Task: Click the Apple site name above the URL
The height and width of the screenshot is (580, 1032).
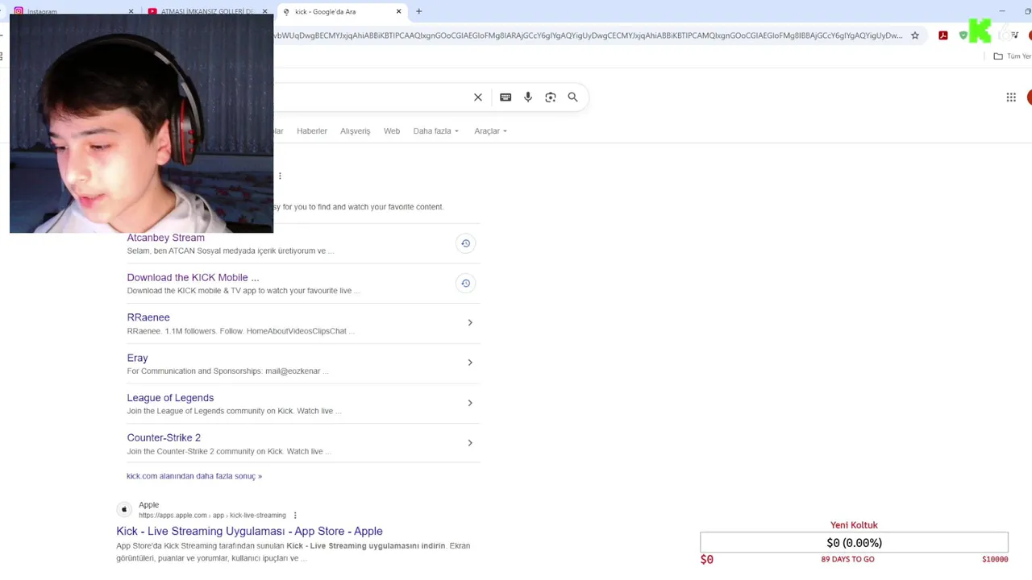Action: point(148,505)
